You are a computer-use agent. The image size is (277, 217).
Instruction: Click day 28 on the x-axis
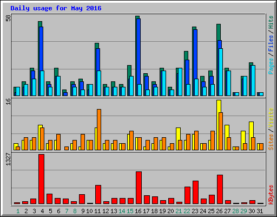point(235,211)
